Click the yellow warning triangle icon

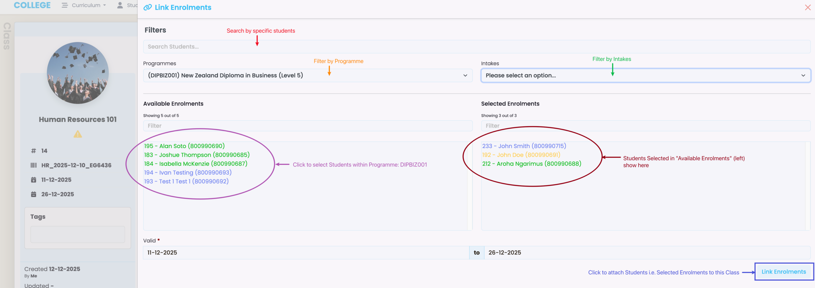[x=78, y=134]
